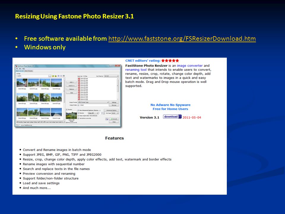The height and width of the screenshot is (214, 285).
Task: Open the 'Sort Files By' dropdown
Action: (x=111, y=76)
